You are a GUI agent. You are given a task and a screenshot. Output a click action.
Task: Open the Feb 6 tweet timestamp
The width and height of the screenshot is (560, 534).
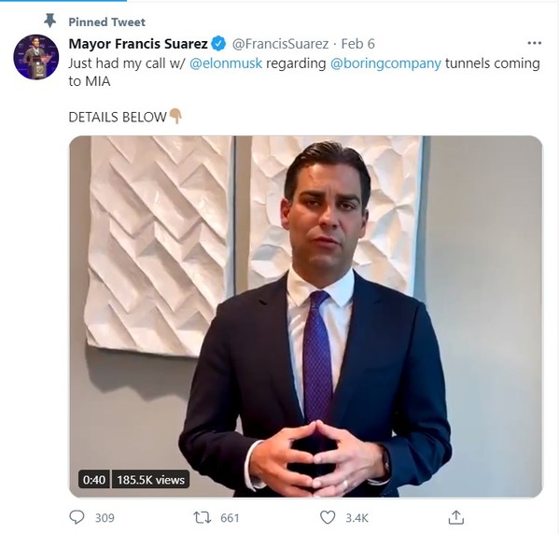[359, 43]
